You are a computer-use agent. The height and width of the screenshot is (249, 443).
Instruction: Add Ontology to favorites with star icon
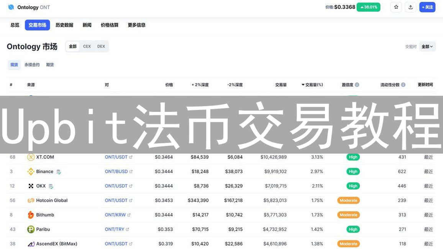pos(396,7)
